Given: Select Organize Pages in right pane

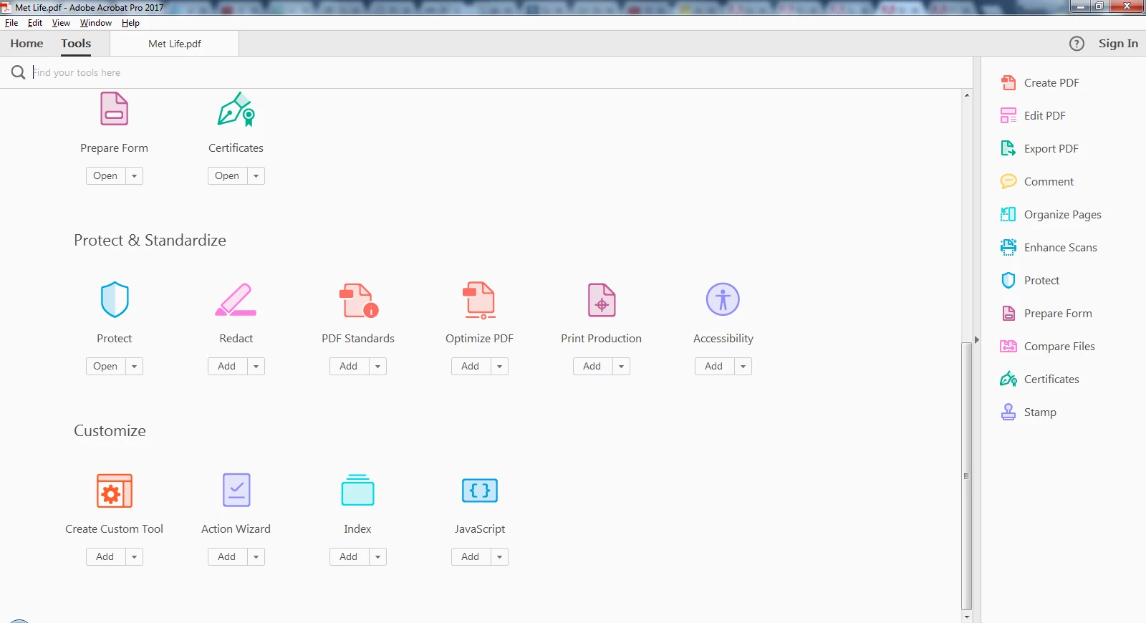Looking at the screenshot, I should click(x=1051, y=214).
